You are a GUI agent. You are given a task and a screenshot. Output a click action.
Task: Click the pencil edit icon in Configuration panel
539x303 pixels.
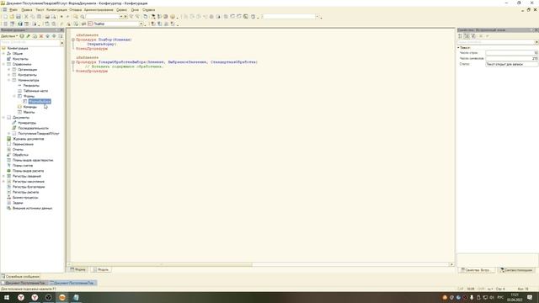pyautogui.click(x=28, y=36)
